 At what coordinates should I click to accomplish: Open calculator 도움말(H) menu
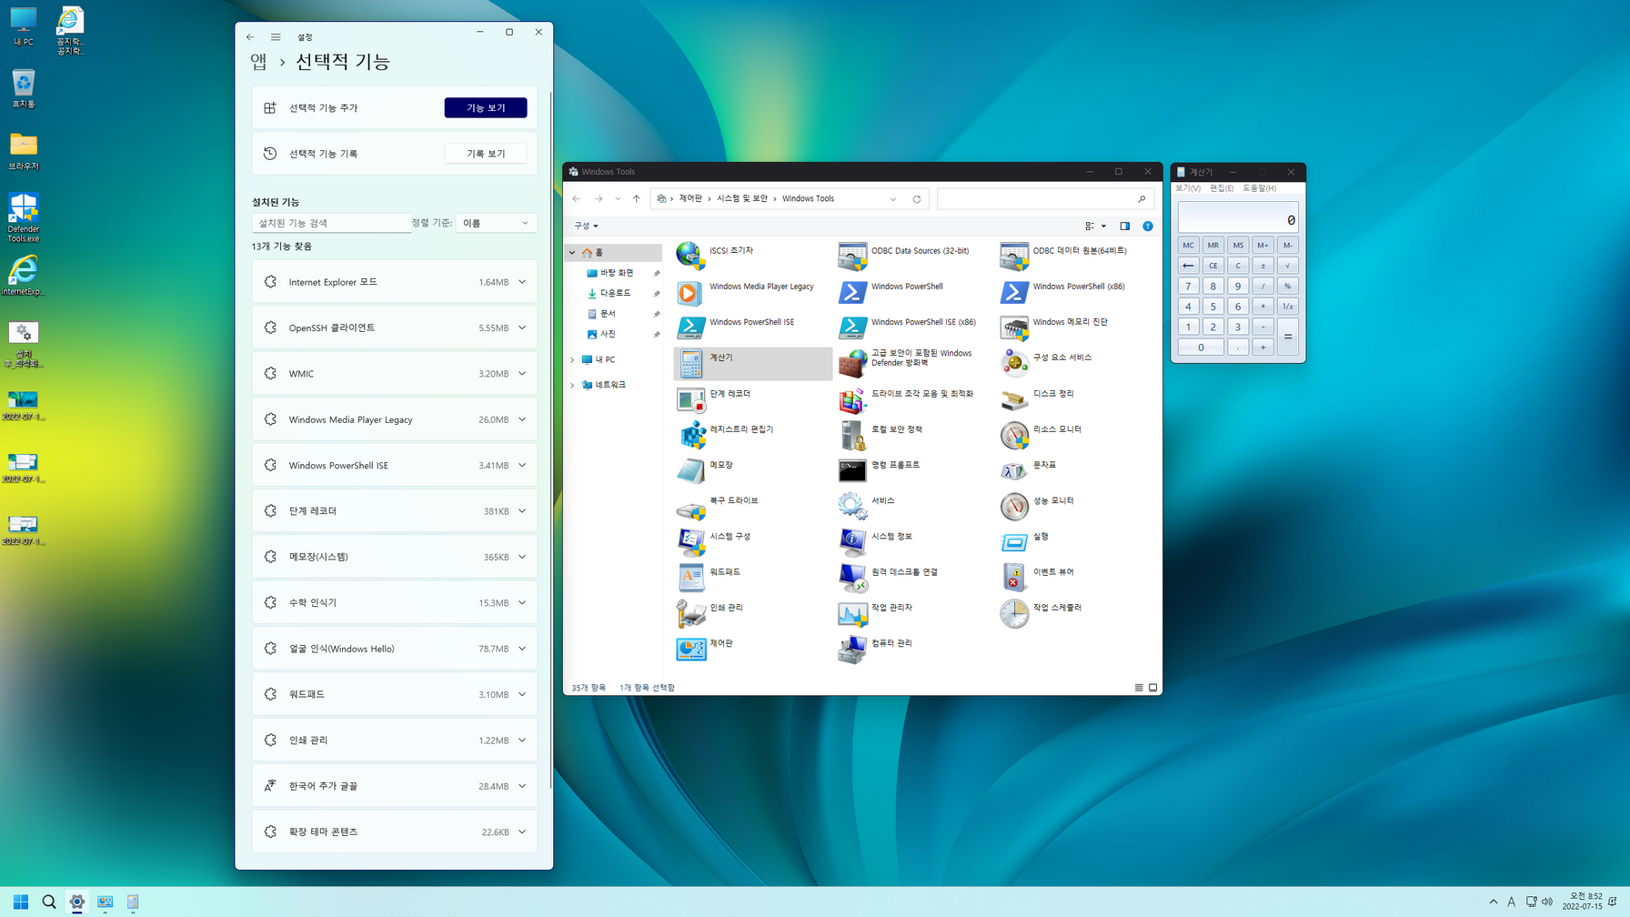click(1260, 188)
